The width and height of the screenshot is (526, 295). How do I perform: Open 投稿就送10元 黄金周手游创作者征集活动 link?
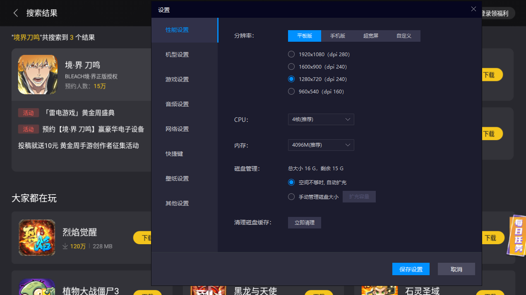click(79, 146)
